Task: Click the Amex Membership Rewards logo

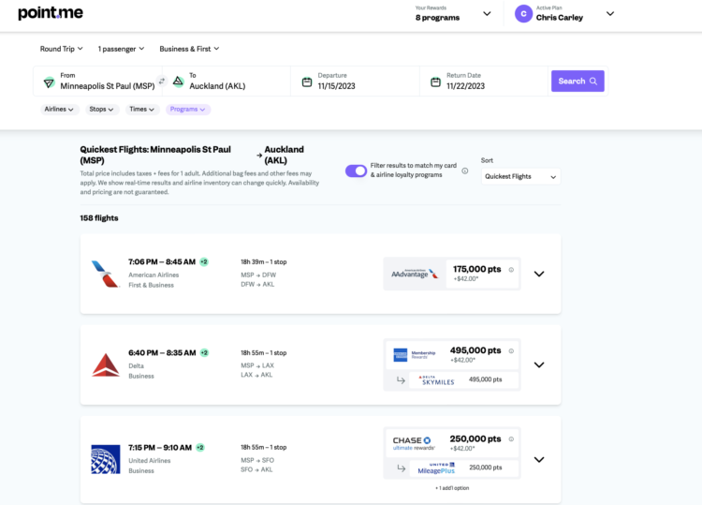Action: 414,355
